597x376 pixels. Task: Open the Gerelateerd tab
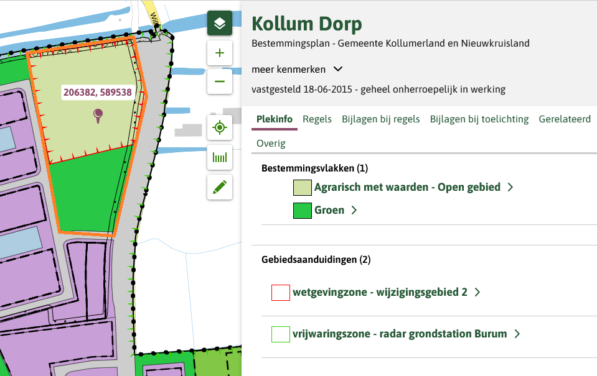click(565, 119)
